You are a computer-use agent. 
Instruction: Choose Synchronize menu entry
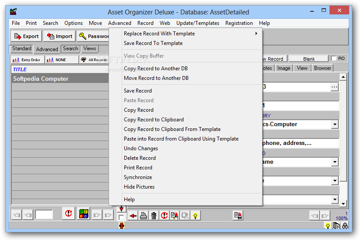[x=186, y=177]
